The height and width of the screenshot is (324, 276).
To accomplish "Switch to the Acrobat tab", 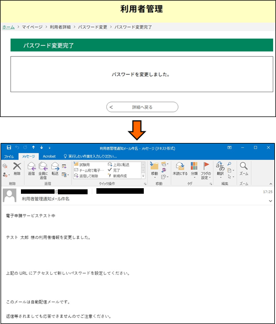I will click(x=49, y=156).
